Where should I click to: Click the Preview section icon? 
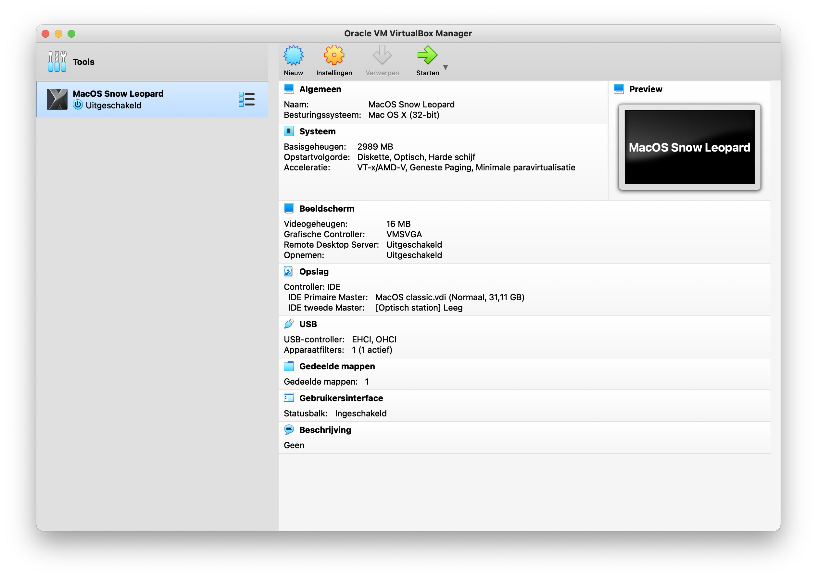point(619,89)
